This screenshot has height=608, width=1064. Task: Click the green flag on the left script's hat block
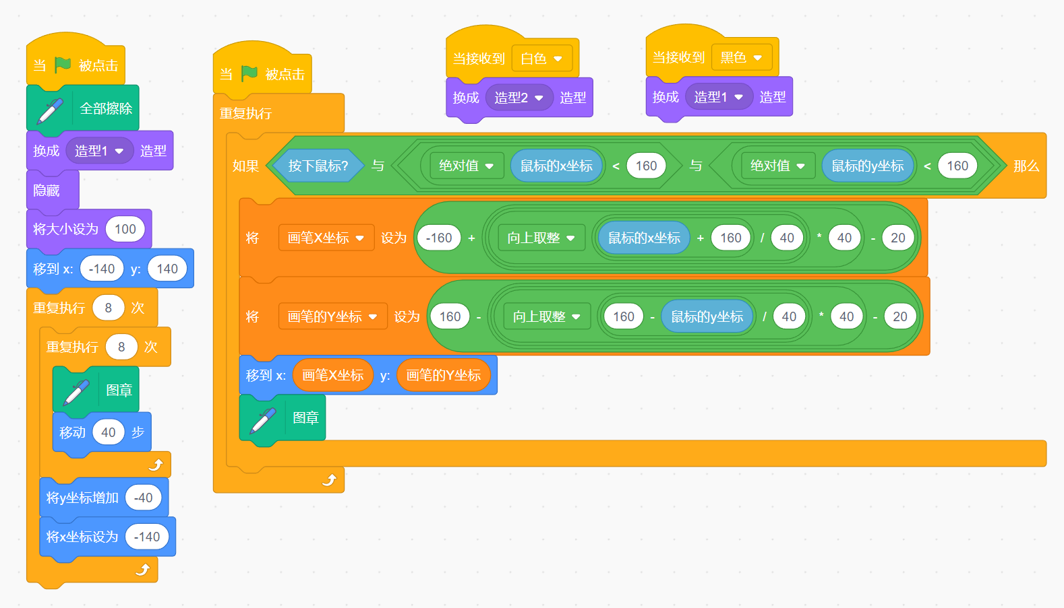pos(63,65)
